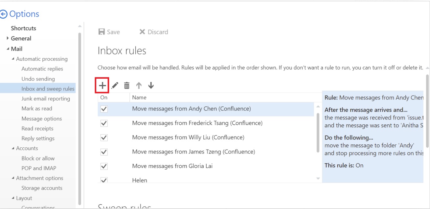430x209 pixels.
Task: Move the selected rule up
Action: 139,86
